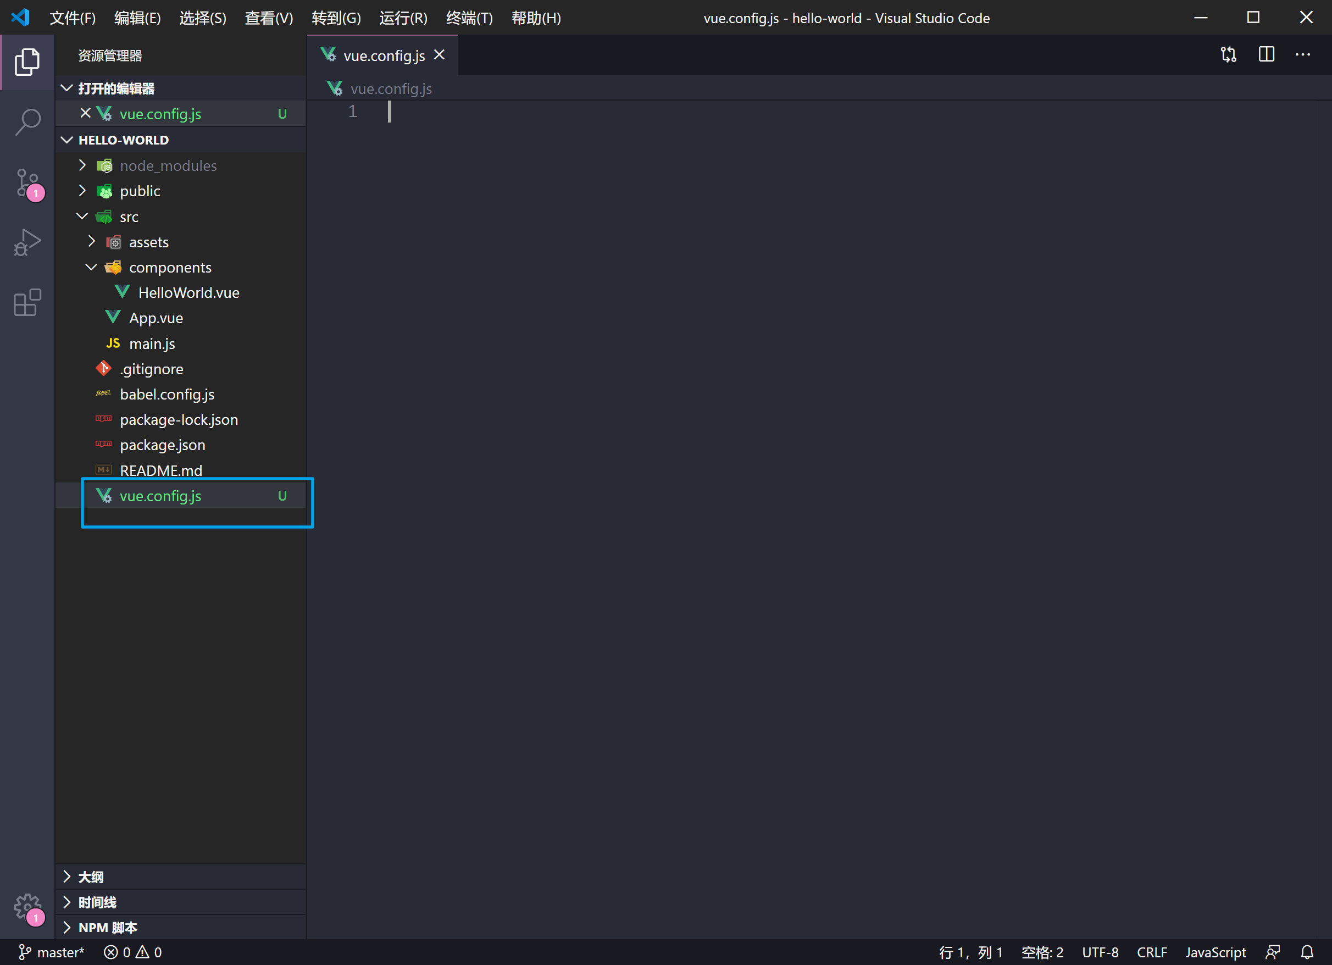Expand the node_modules folder
Image resolution: width=1332 pixels, height=965 pixels.
point(82,165)
